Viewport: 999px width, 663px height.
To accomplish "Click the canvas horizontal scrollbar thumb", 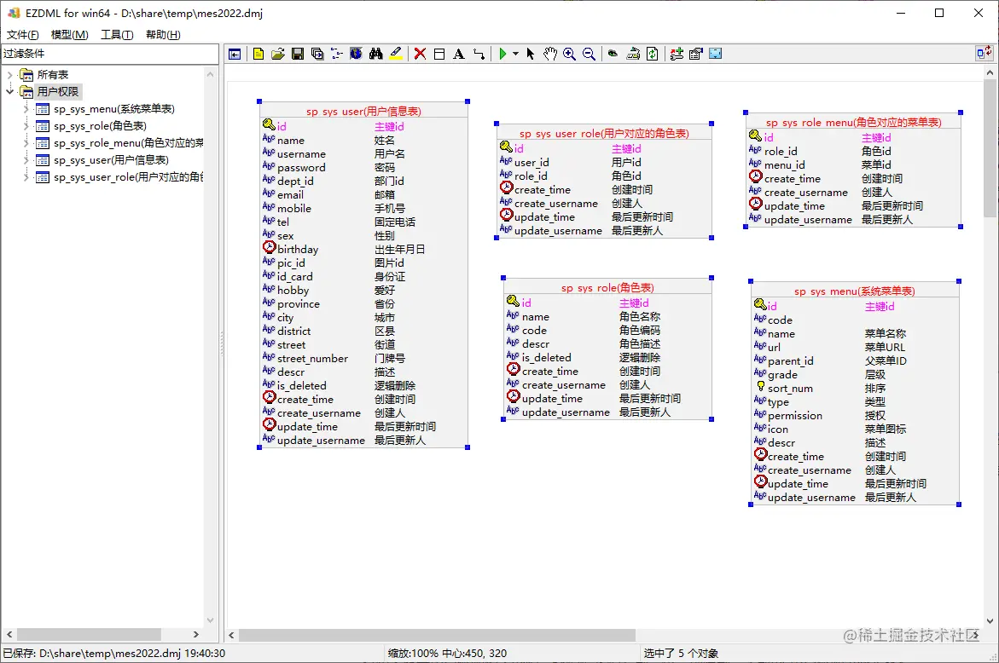I will pyautogui.click(x=437, y=635).
